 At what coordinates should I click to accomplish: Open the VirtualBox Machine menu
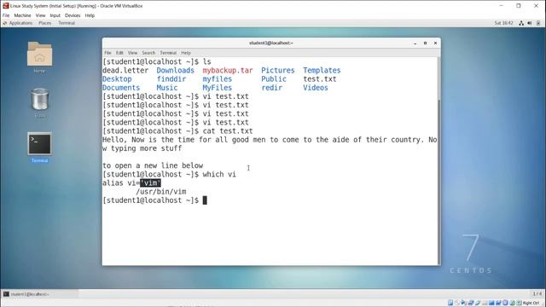point(22,15)
